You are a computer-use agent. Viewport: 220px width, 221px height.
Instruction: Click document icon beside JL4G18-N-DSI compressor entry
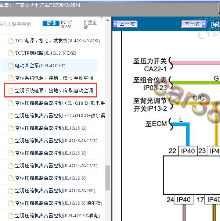(11, 191)
